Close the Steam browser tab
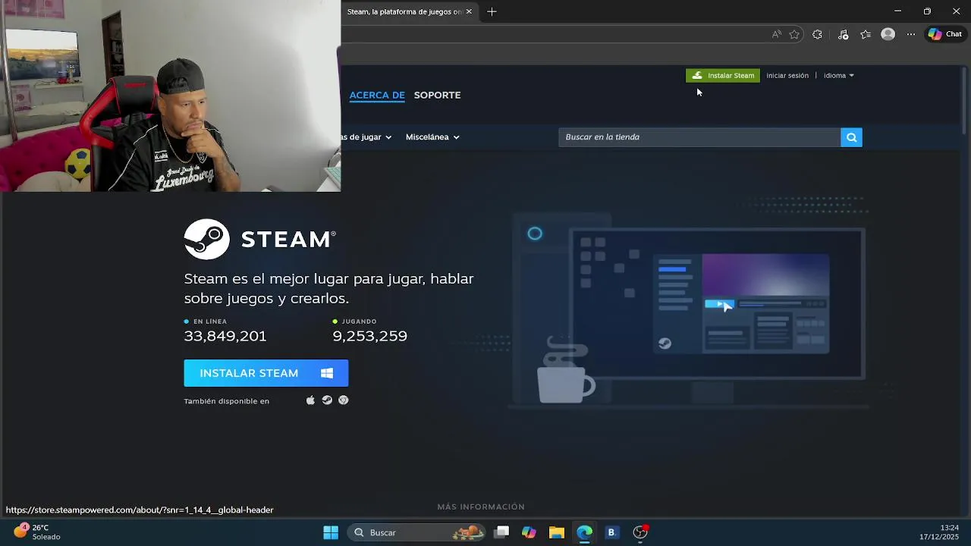 469,11
